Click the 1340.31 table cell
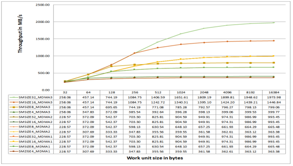This screenshot has height=166, width=293. point(181,102)
